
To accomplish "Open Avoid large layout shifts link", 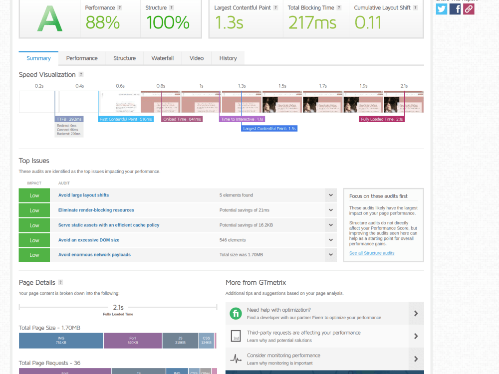I will [x=83, y=195].
